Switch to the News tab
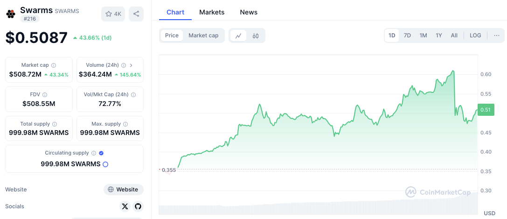507x219 pixels. pos(249,12)
